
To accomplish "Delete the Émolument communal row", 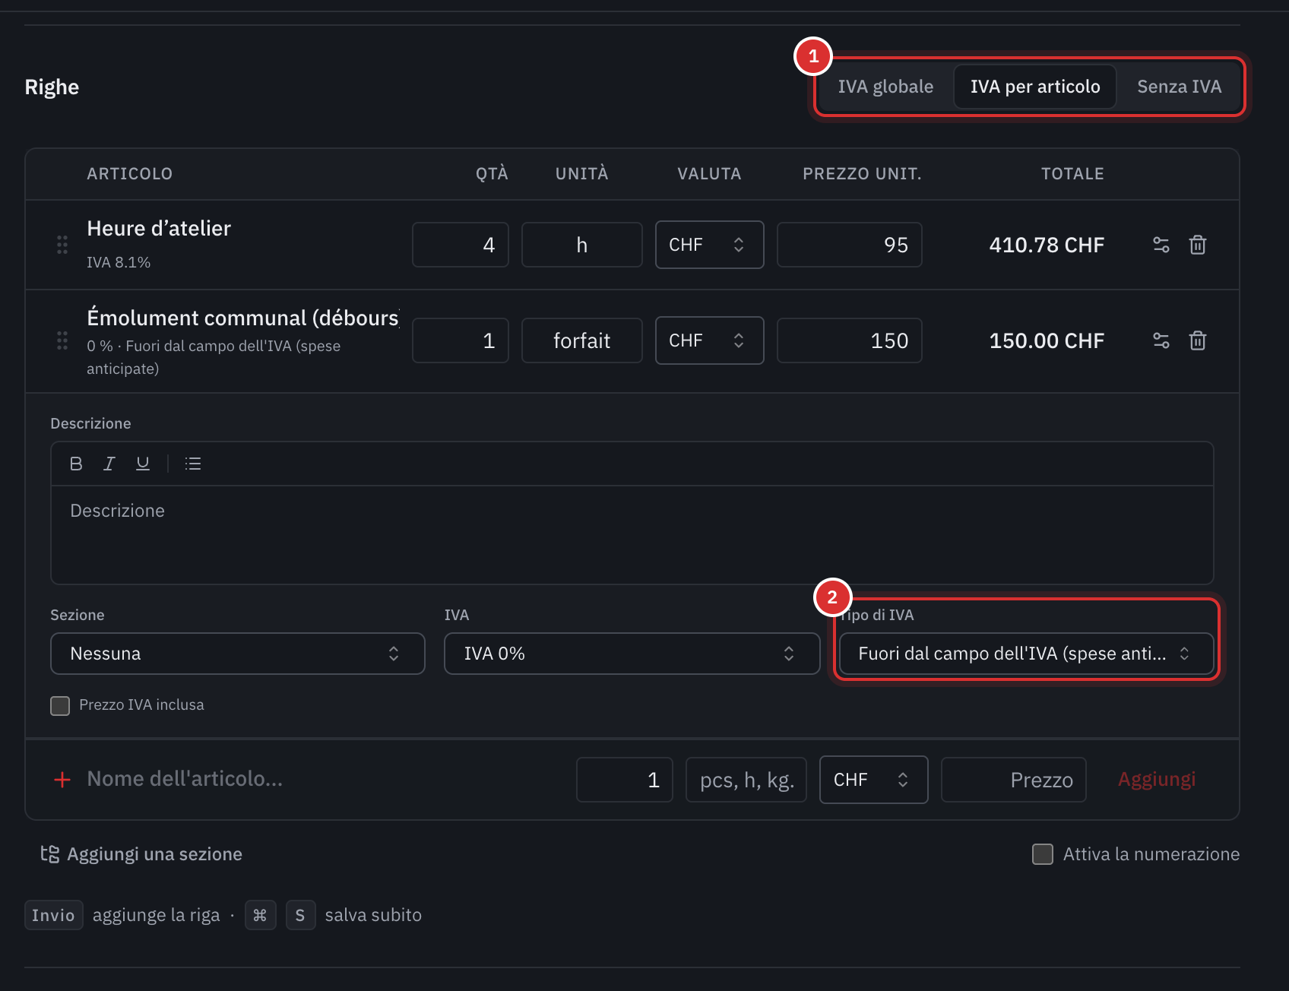I will tap(1198, 340).
